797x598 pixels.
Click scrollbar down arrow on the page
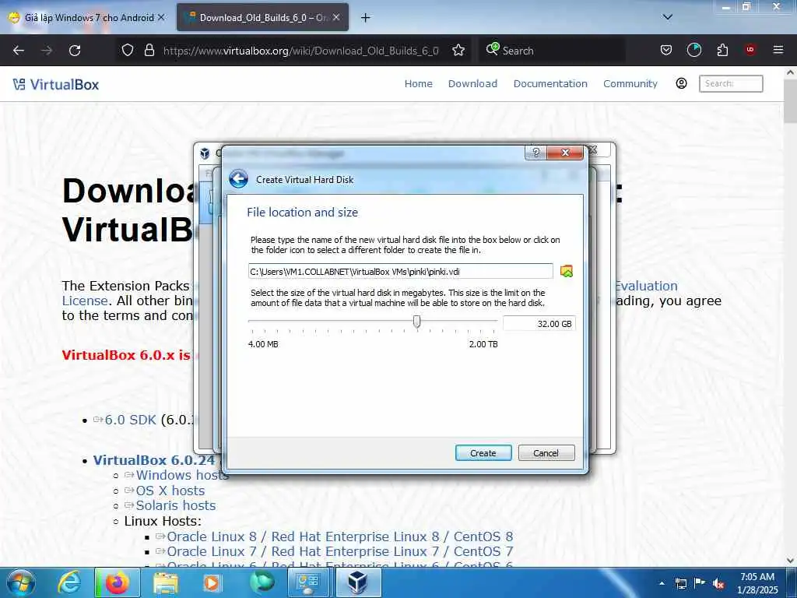point(790,561)
